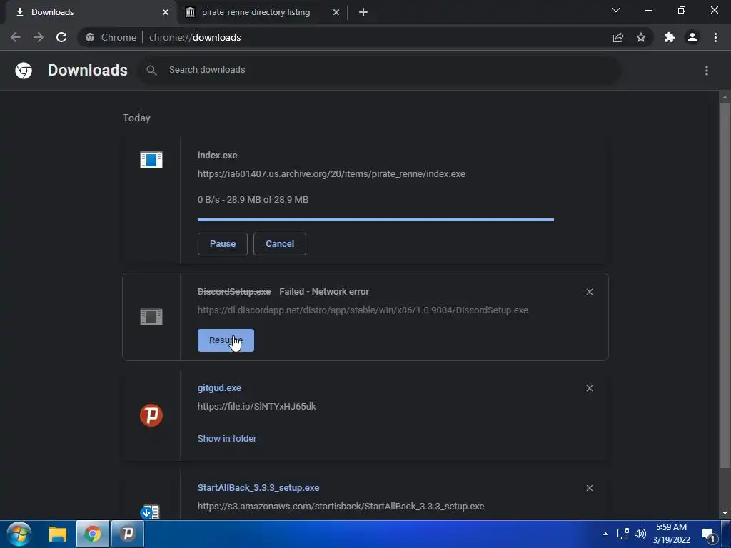Click the Failed - Network error status
The width and height of the screenshot is (731, 548).
click(324, 292)
